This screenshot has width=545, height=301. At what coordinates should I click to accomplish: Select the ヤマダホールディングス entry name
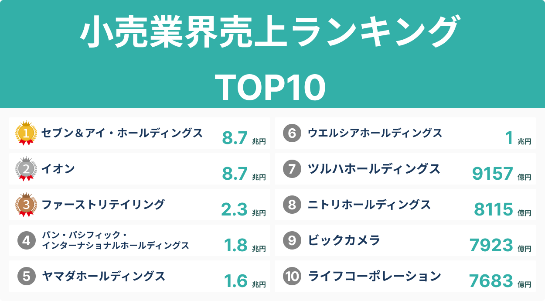(103, 276)
